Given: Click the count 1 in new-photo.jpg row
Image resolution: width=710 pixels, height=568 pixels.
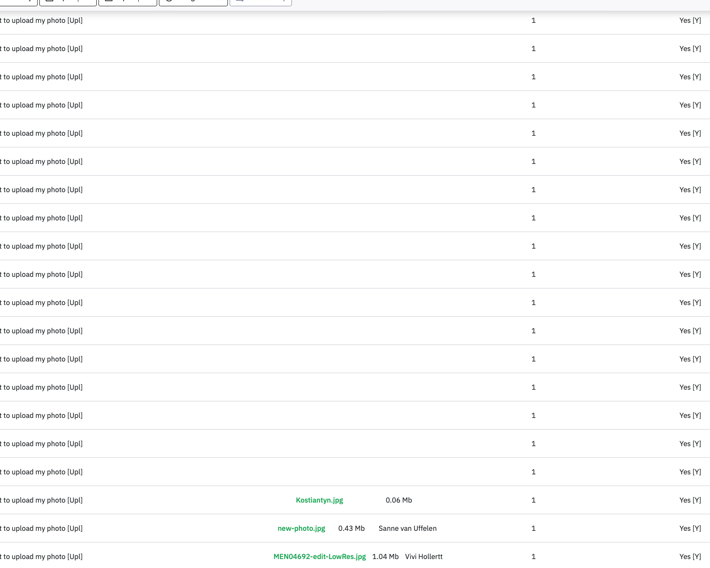Looking at the screenshot, I should click(533, 528).
